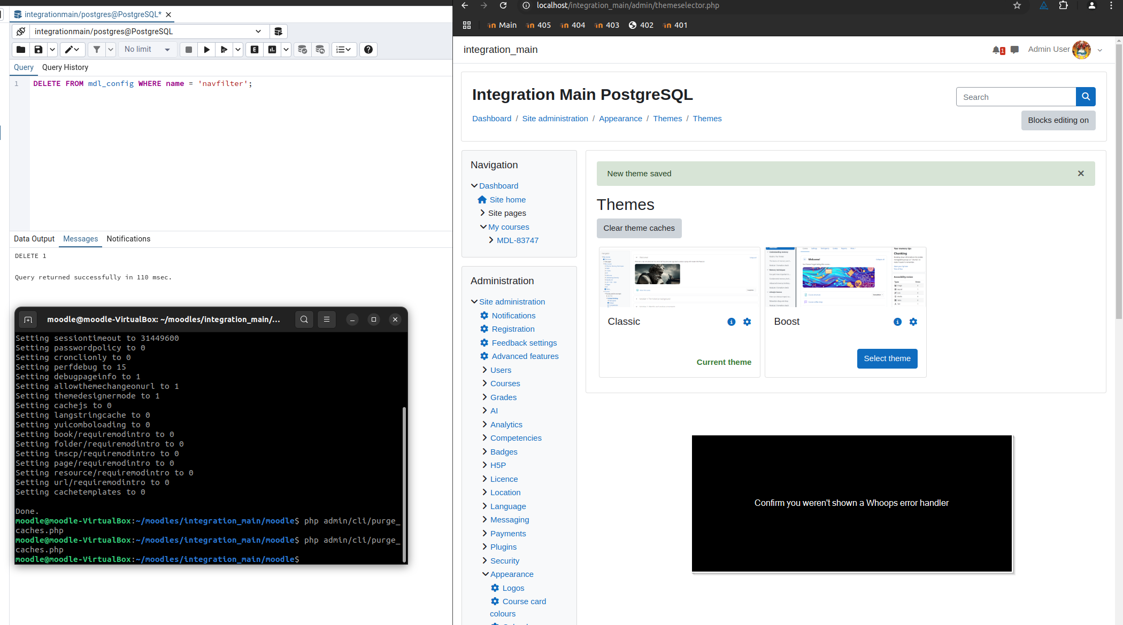Click Select theme button for Boost
Viewport: 1123px width, 625px height.
point(887,358)
